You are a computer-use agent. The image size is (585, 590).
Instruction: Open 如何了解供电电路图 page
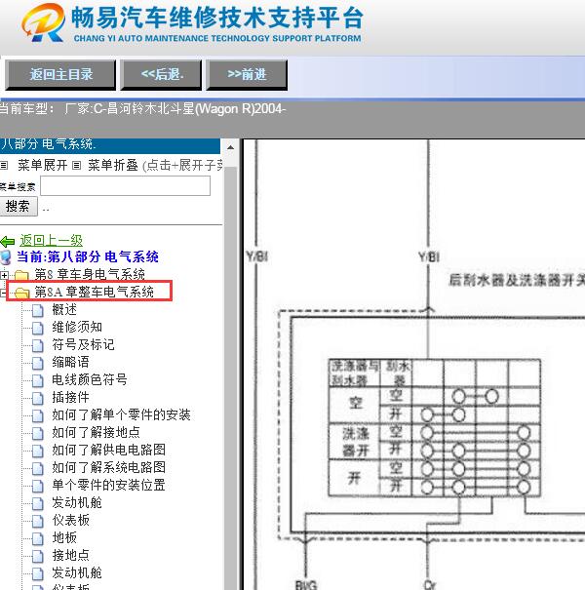[x=109, y=450]
